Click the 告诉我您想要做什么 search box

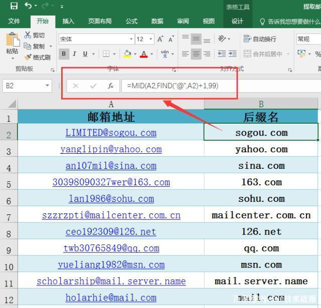pyautogui.click(x=290, y=21)
